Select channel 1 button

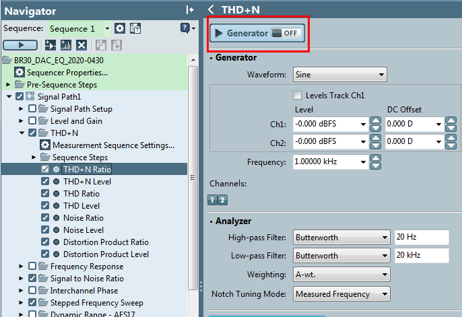(x=212, y=200)
